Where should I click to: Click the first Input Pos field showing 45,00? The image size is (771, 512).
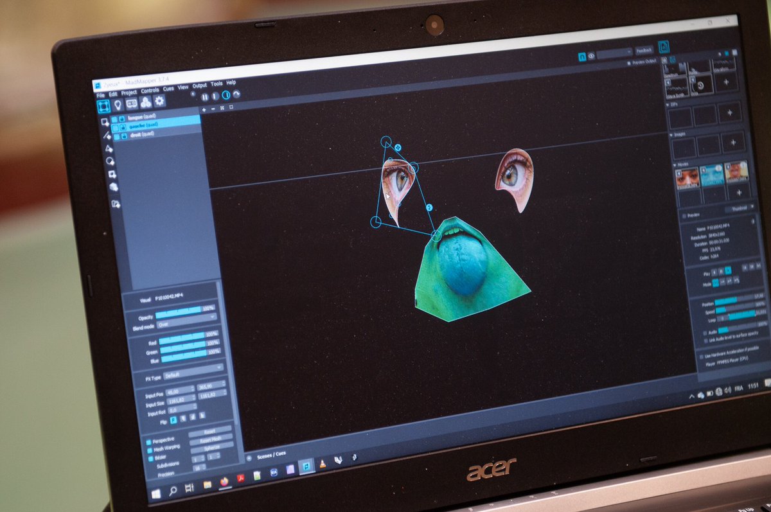(x=180, y=391)
